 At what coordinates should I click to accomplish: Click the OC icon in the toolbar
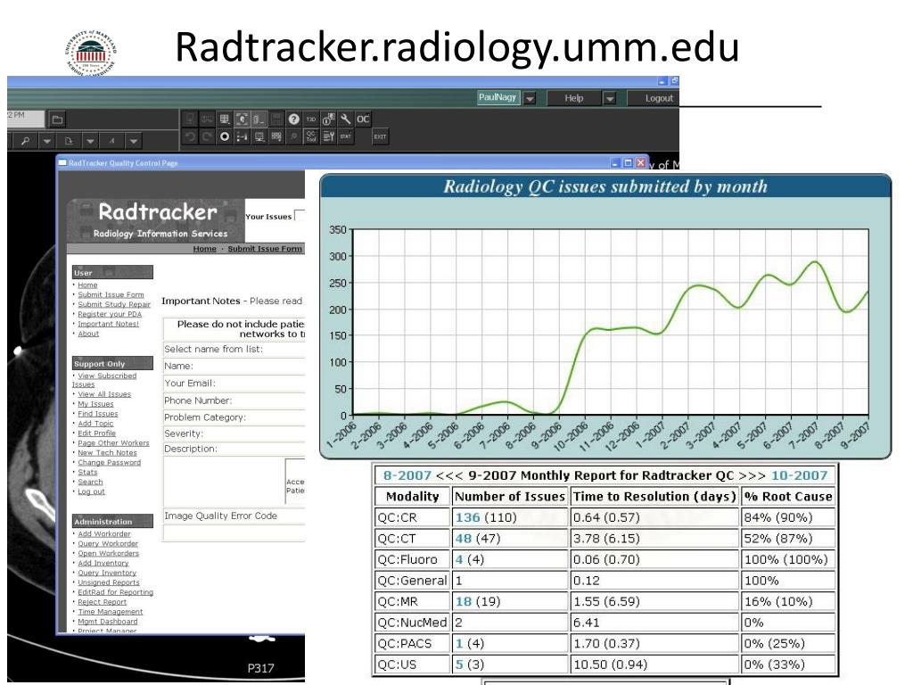[x=363, y=120]
